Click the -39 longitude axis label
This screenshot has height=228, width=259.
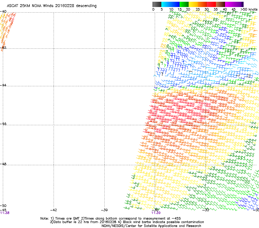tap(104, 210)
